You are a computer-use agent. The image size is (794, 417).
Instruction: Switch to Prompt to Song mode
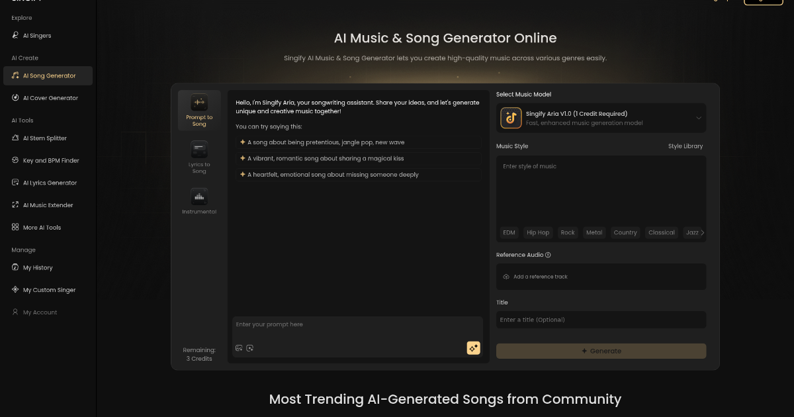pos(199,110)
